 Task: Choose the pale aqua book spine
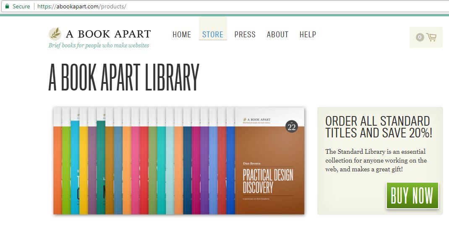click(x=170, y=168)
